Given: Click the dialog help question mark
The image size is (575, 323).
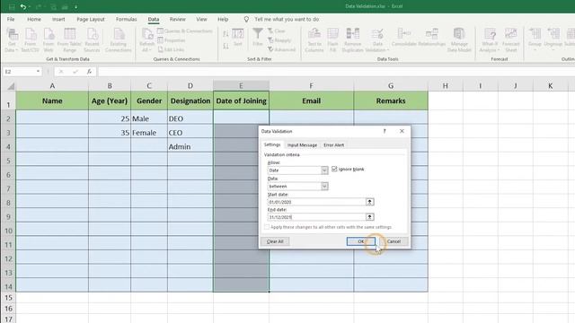Looking at the screenshot, I should (x=385, y=131).
